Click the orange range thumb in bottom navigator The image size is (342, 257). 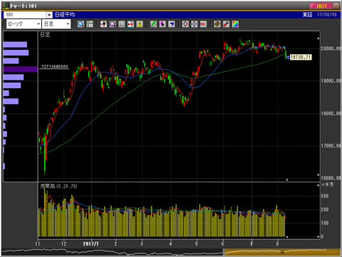pos(282,252)
